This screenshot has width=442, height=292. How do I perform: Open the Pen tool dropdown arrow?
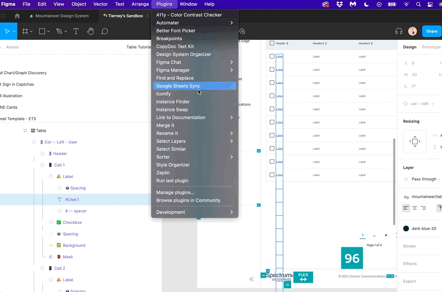point(66,32)
